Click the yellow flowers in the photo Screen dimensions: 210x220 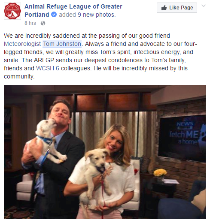pos(160,172)
